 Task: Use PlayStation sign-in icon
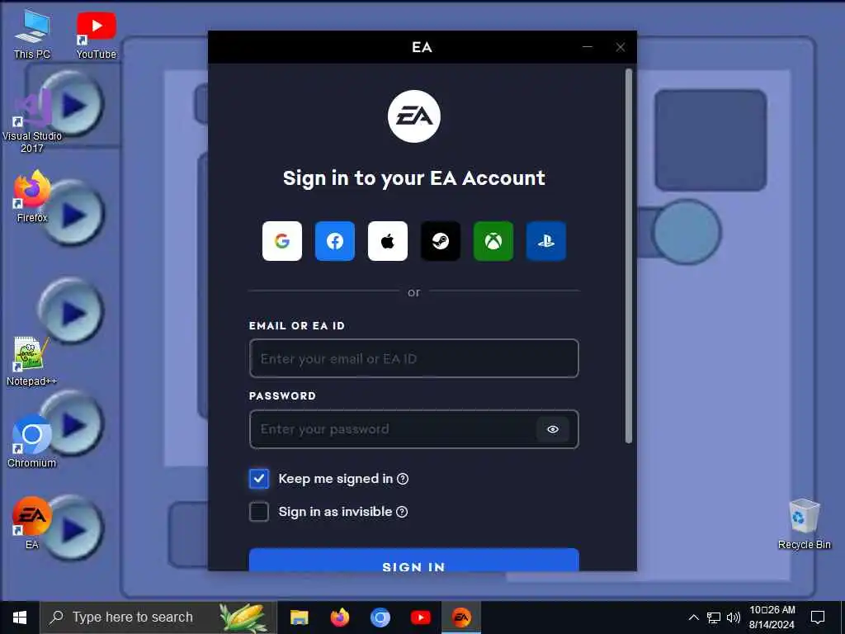pyautogui.click(x=546, y=241)
